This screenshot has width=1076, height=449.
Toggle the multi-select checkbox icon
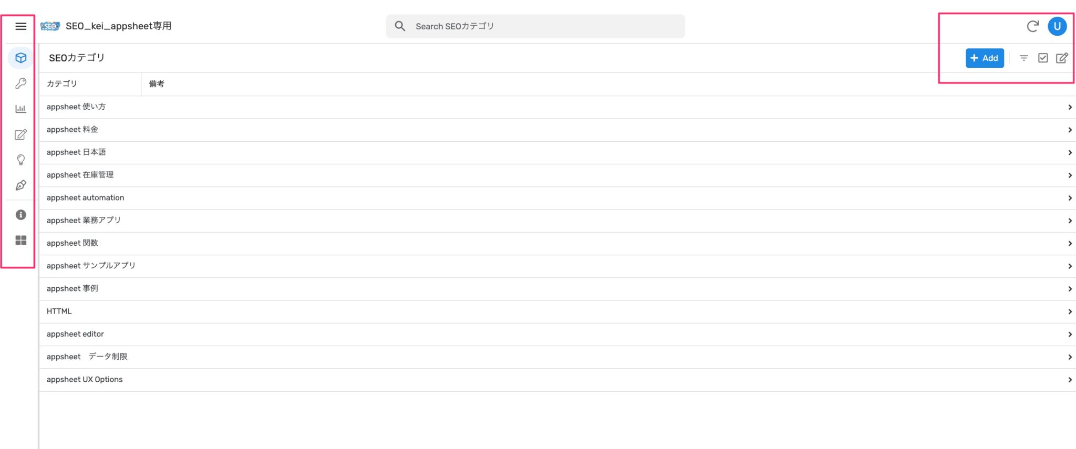pos(1043,58)
